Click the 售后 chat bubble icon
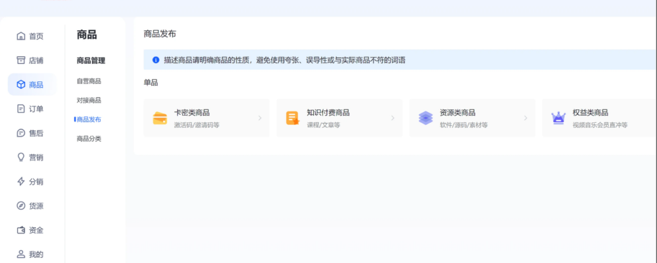Screen dimensions: 657x263 21,133
